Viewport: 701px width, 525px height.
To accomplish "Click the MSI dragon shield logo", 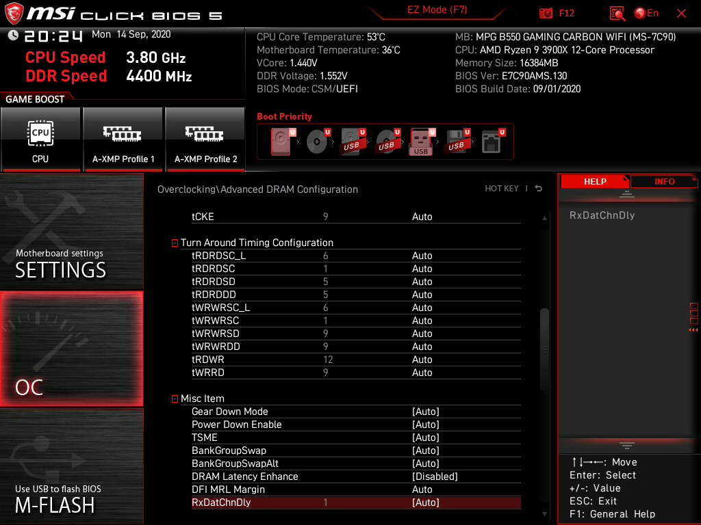I will pos(14,13).
